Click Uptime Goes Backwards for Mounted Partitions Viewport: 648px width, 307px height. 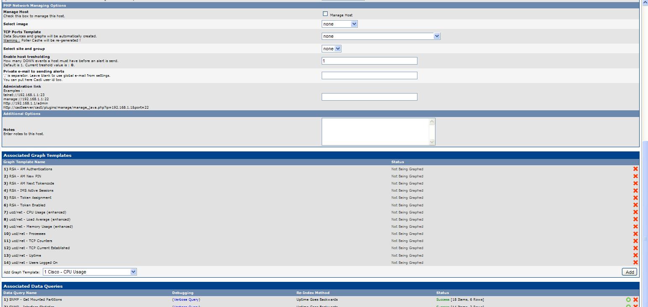(x=317, y=299)
